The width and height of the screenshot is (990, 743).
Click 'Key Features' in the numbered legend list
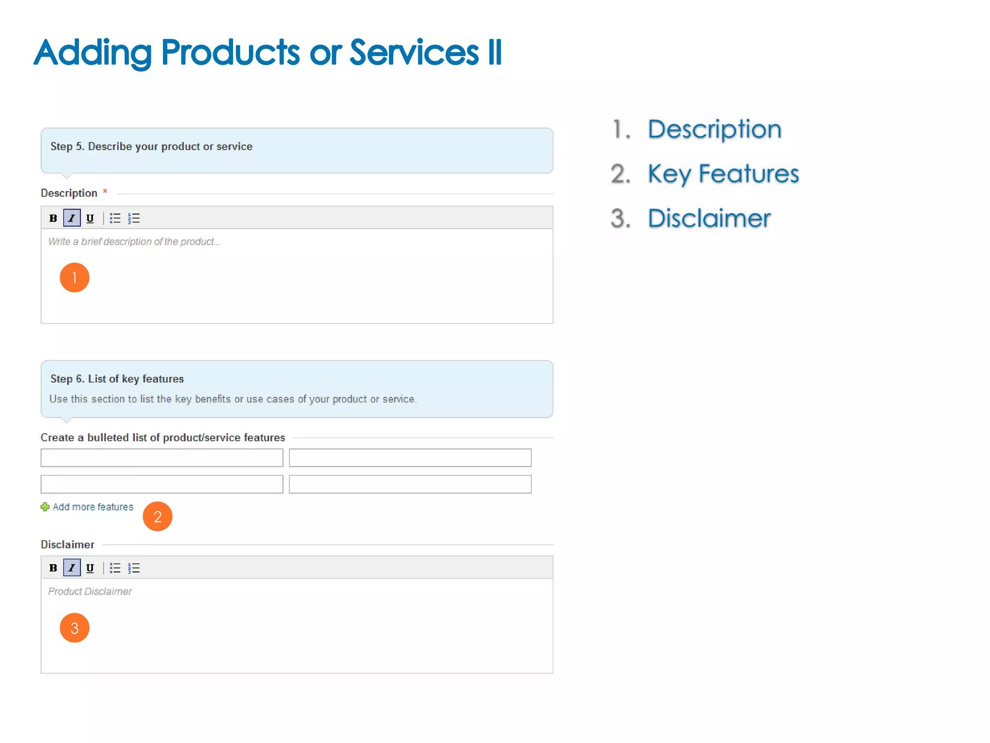coord(723,174)
